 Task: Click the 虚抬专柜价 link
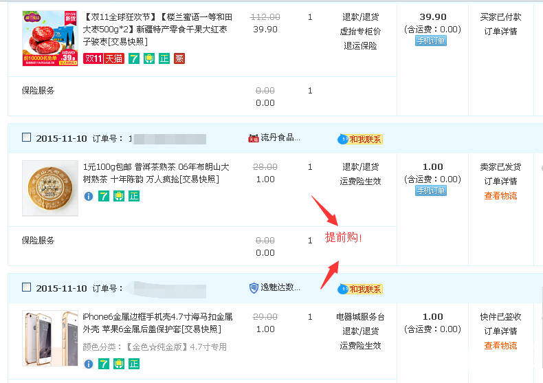click(x=360, y=32)
